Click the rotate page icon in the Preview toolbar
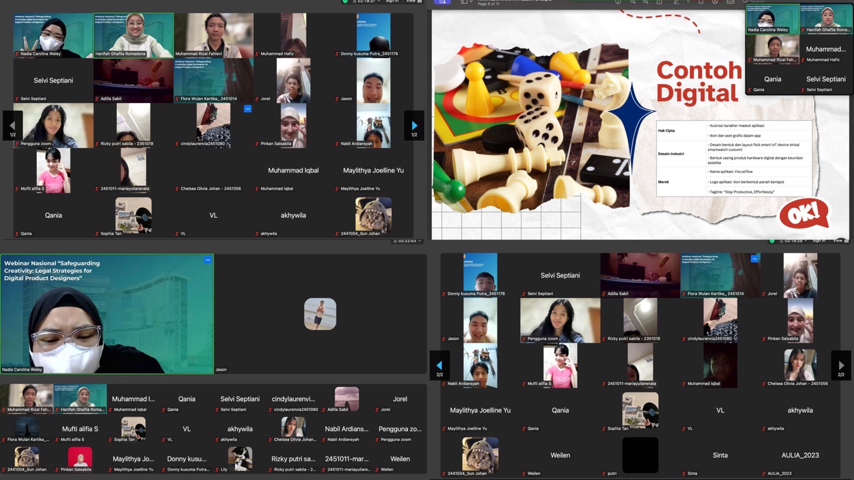 point(701,2)
